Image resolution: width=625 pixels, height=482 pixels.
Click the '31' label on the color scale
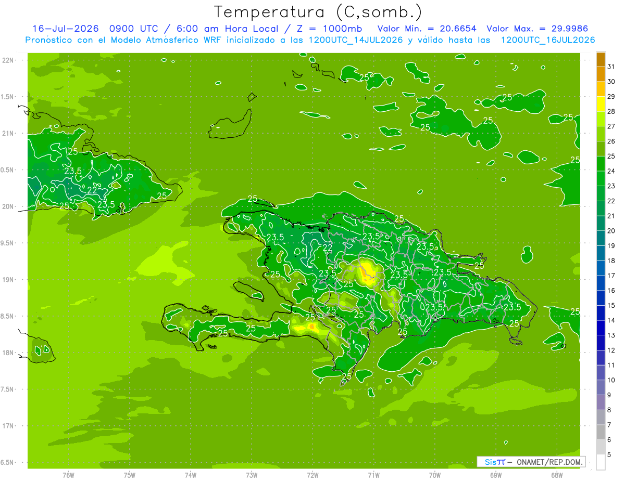611,67
